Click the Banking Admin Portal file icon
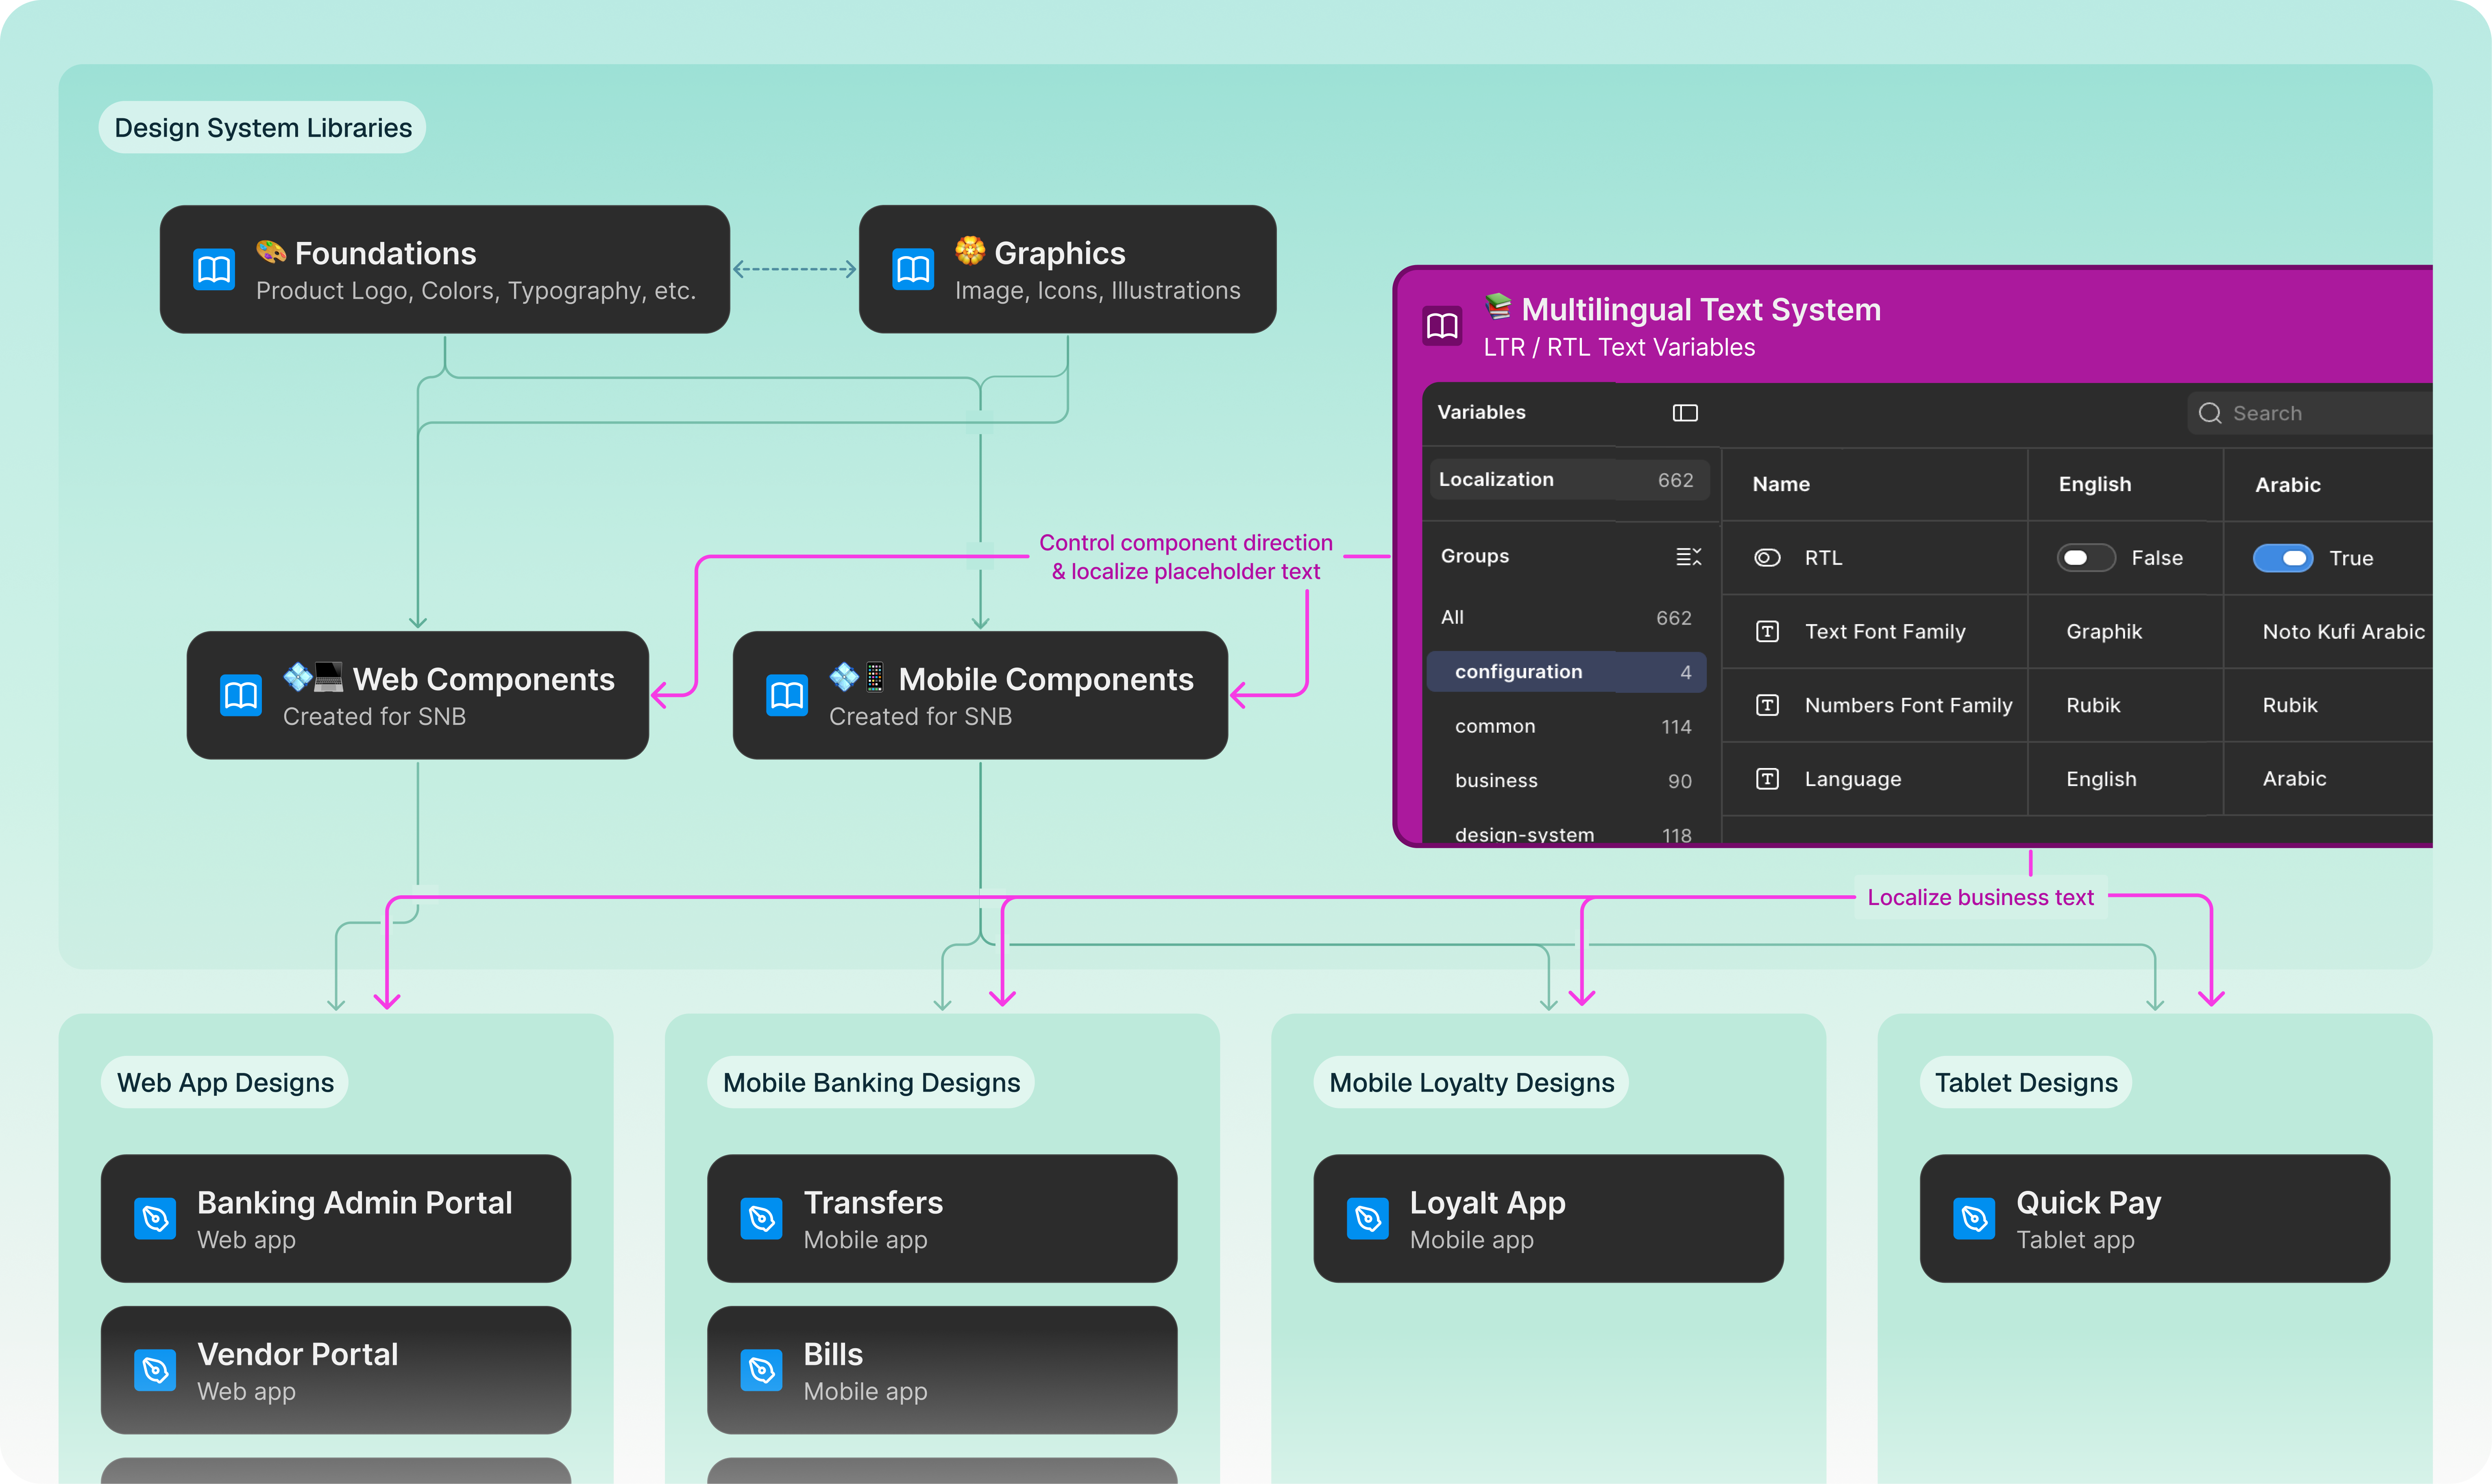This screenshot has width=2492, height=1484. click(155, 1218)
